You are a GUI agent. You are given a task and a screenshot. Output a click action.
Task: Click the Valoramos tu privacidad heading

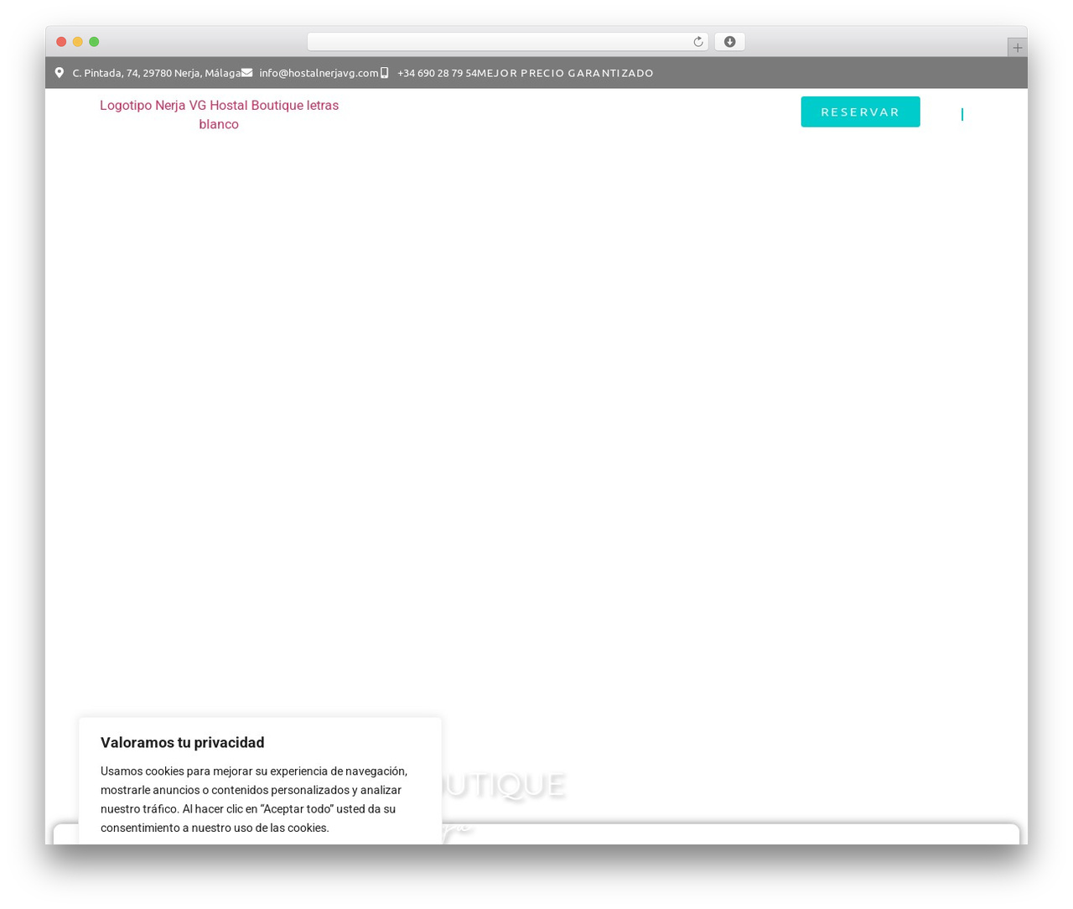[183, 743]
